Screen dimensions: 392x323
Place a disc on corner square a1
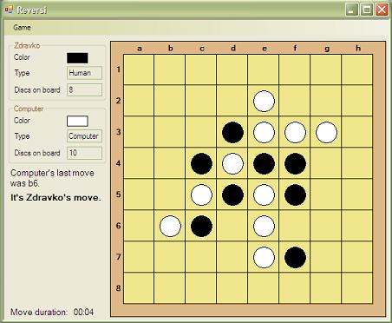coord(139,69)
